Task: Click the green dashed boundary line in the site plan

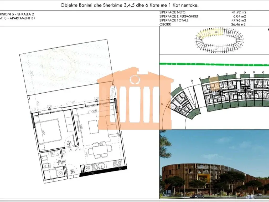Action: coord(214,64)
